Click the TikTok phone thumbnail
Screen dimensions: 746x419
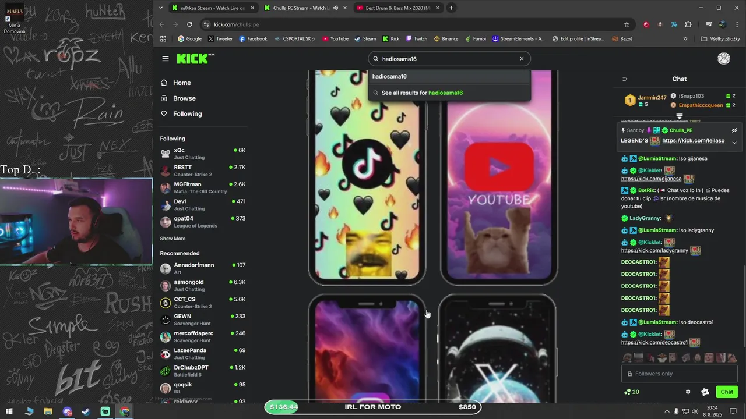click(367, 177)
